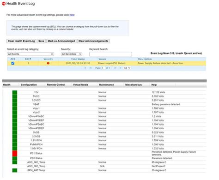The image size is (219, 180).
Task: Sort events by EID column header
Action: (28, 59)
